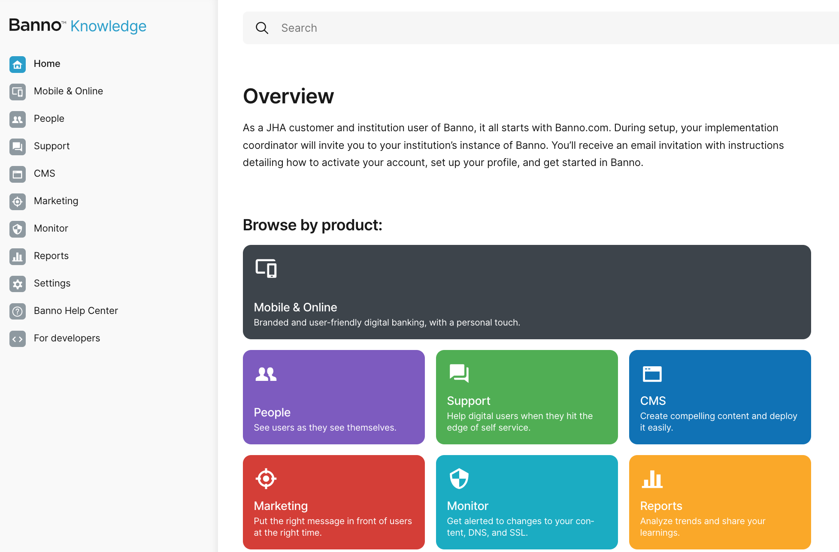Select the CMS item in the sidebar

pyautogui.click(x=44, y=173)
